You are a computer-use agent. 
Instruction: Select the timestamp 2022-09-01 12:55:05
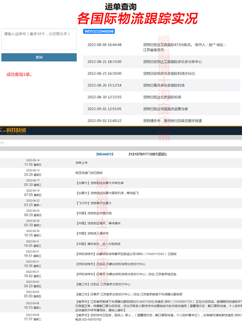(104, 109)
